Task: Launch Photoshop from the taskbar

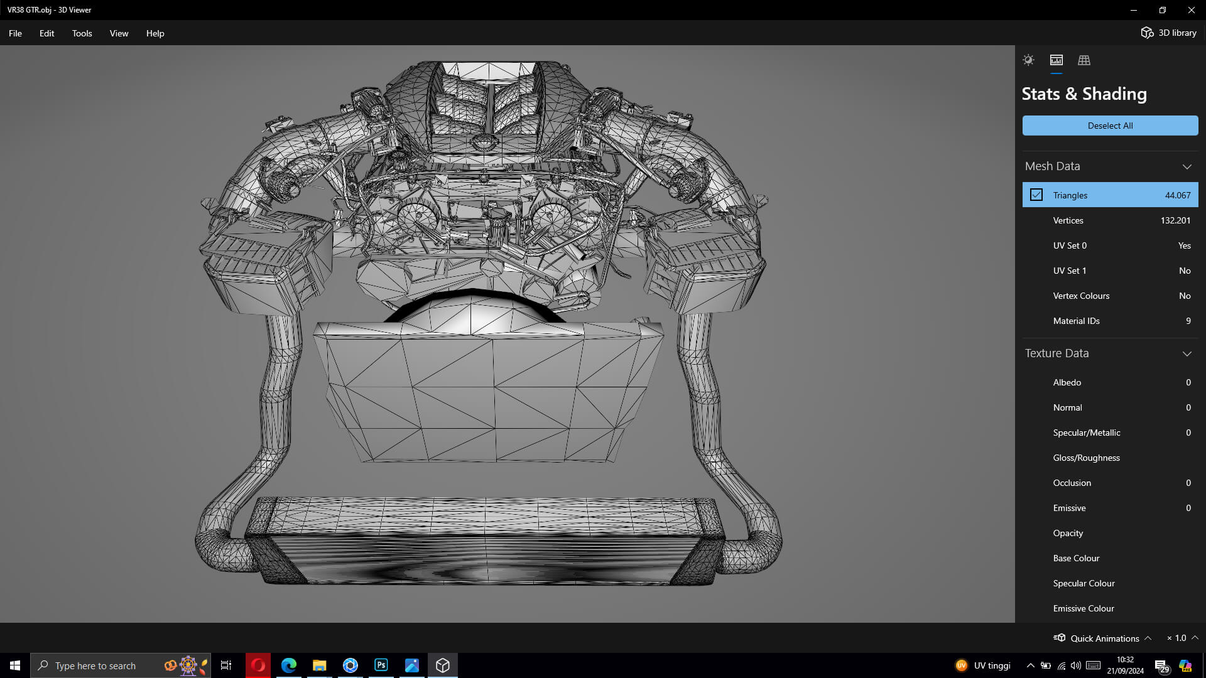Action: click(381, 665)
